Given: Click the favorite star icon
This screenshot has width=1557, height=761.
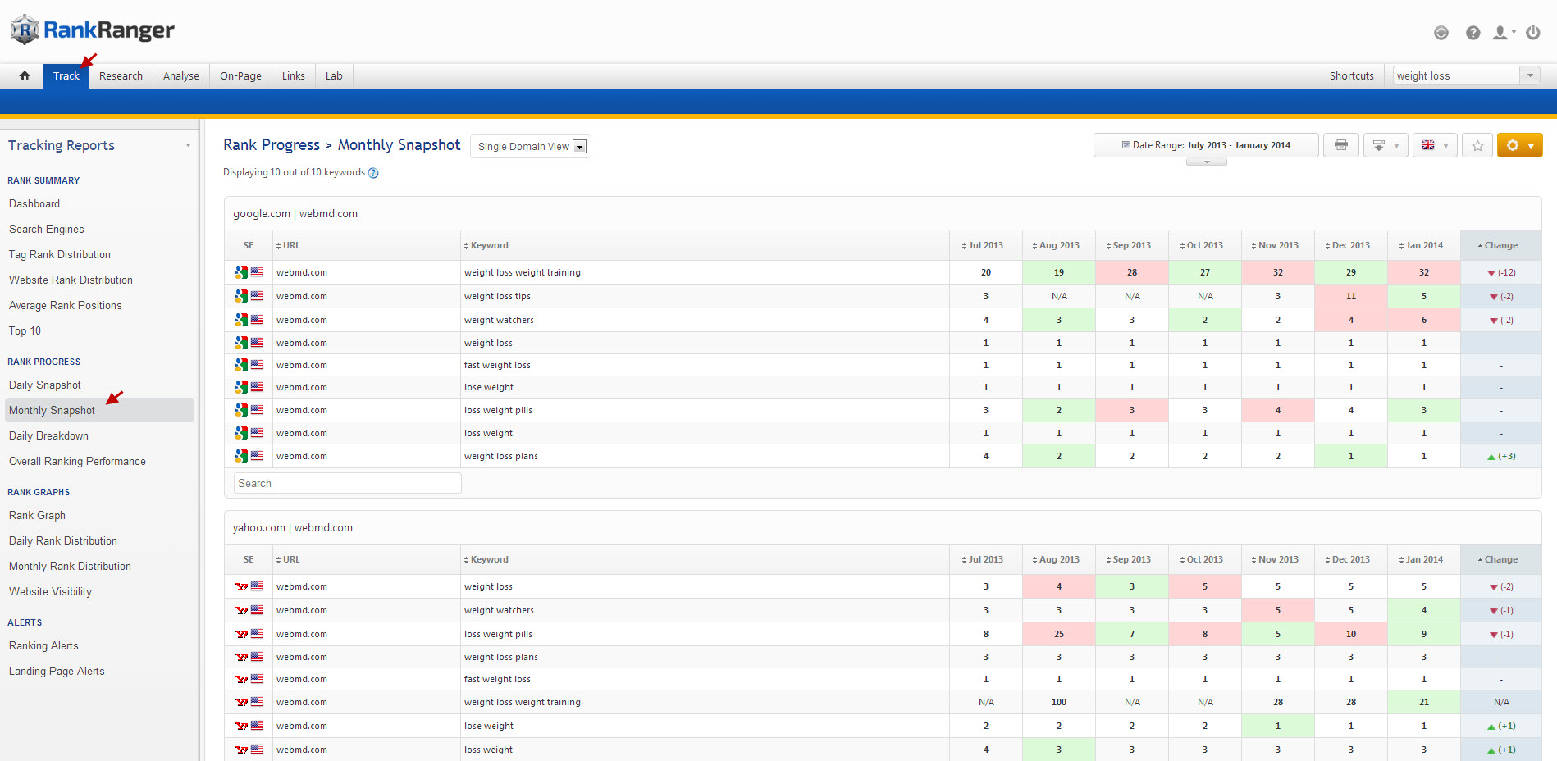Looking at the screenshot, I should point(1477,145).
